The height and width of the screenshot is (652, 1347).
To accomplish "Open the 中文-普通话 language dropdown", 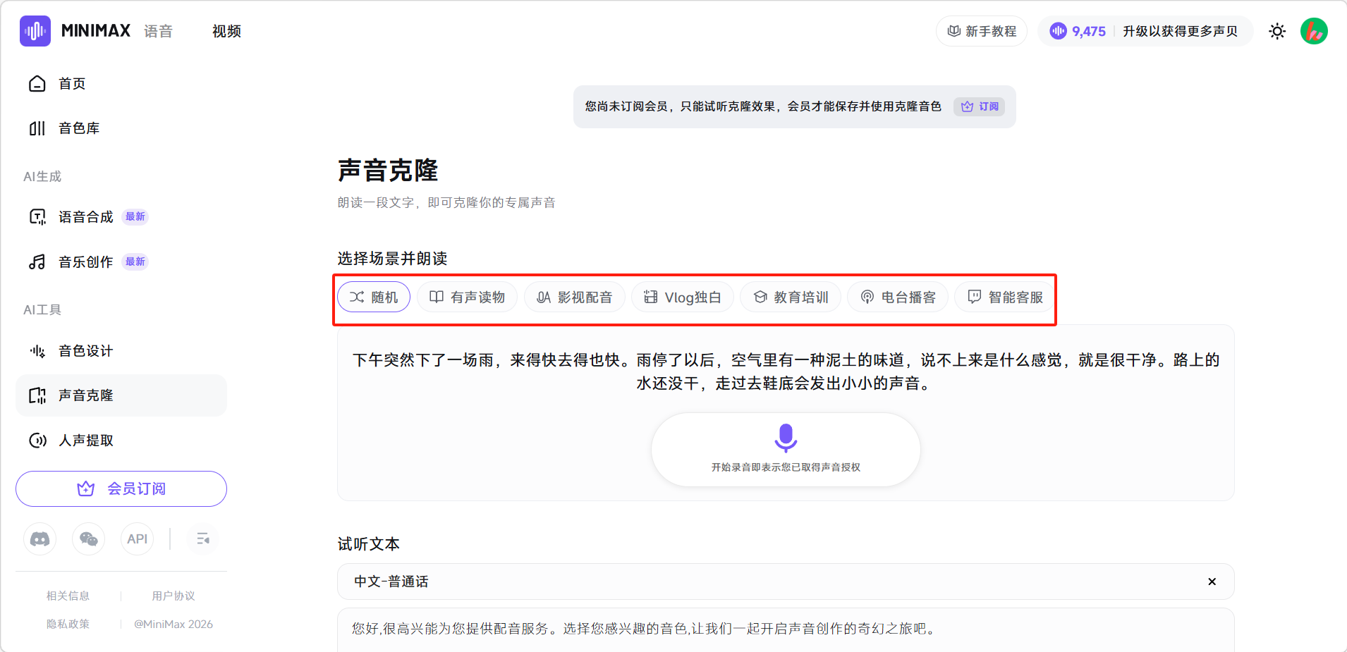I will (x=776, y=582).
